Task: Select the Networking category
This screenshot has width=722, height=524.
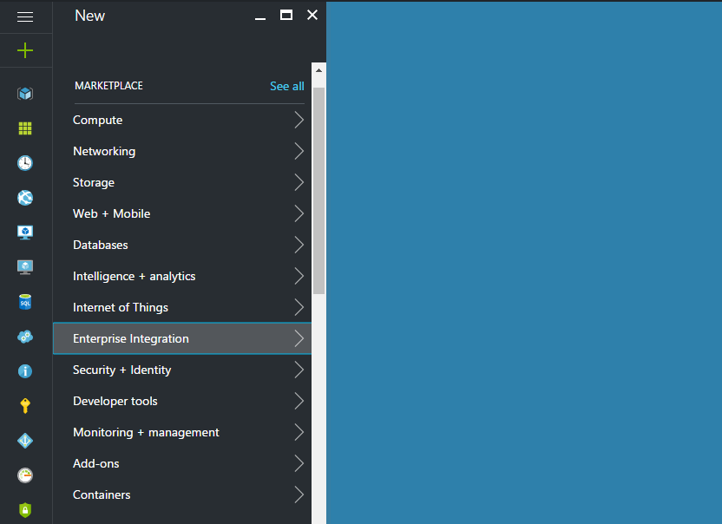Action: tap(182, 152)
